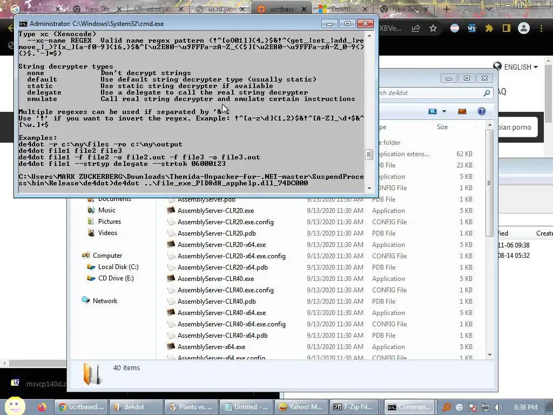The image size is (553, 415).
Task: Click the cmd window vertical scrollbar thumb
Action: coord(369,155)
